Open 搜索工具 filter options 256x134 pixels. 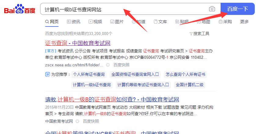click(x=199, y=33)
